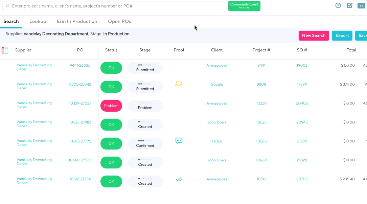Change the Problem status on PO 10339-27027
Image resolution: width=367 pixels, height=204 pixels.
[111, 106]
